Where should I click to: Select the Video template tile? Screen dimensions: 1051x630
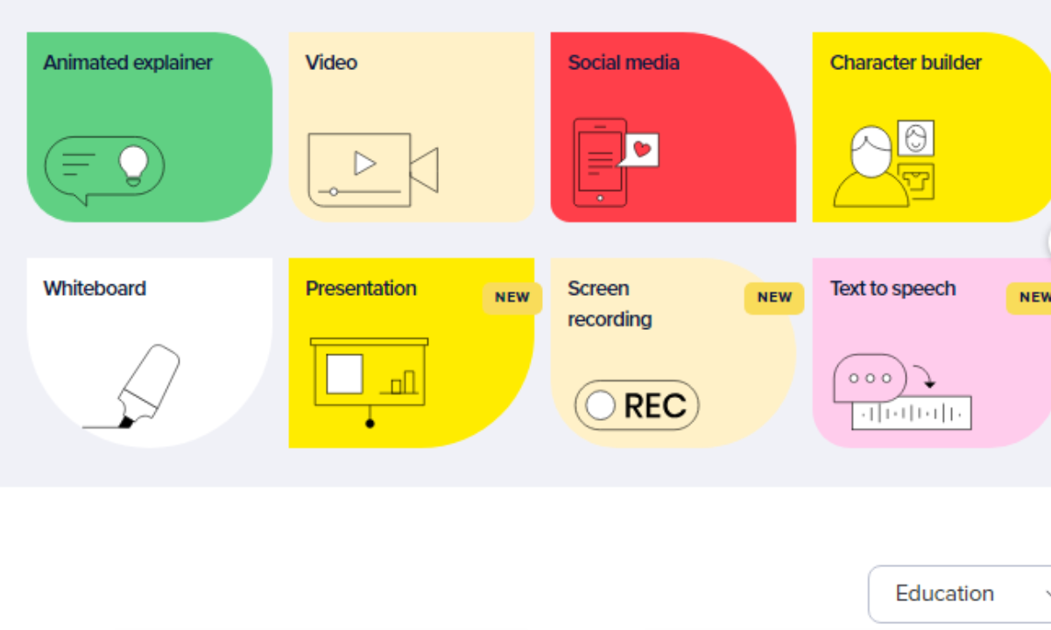point(411,127)
